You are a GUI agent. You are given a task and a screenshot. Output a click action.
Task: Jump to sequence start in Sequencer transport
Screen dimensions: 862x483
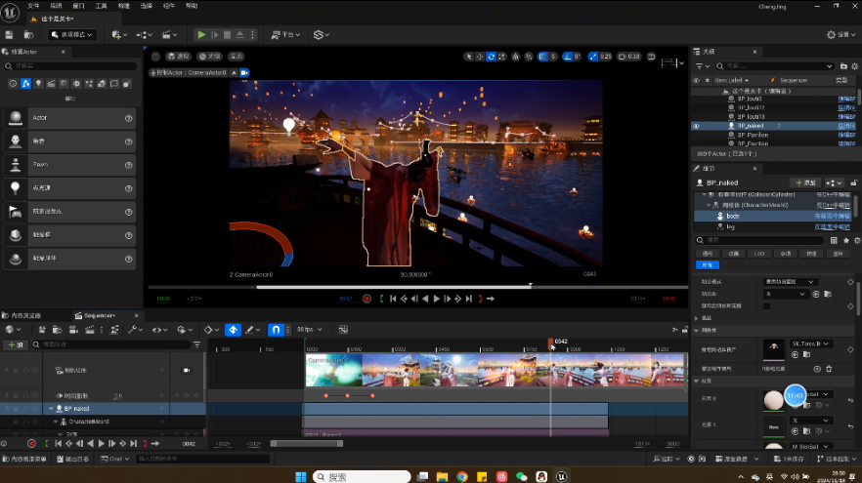(58, 443)
